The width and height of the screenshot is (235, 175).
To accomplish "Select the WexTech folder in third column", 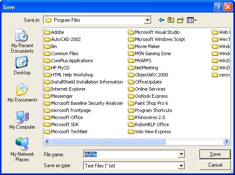I will 221,39.
